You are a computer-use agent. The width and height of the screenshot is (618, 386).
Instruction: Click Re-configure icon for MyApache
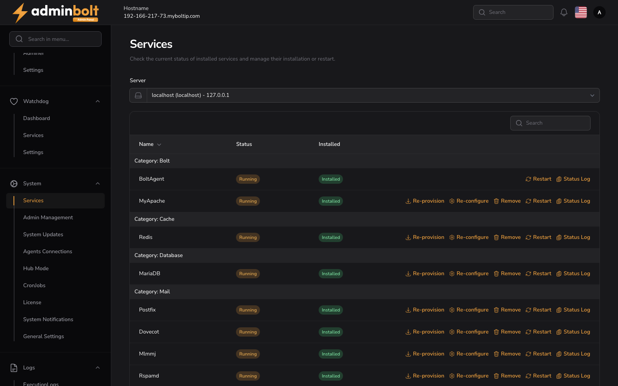[452, 201]
